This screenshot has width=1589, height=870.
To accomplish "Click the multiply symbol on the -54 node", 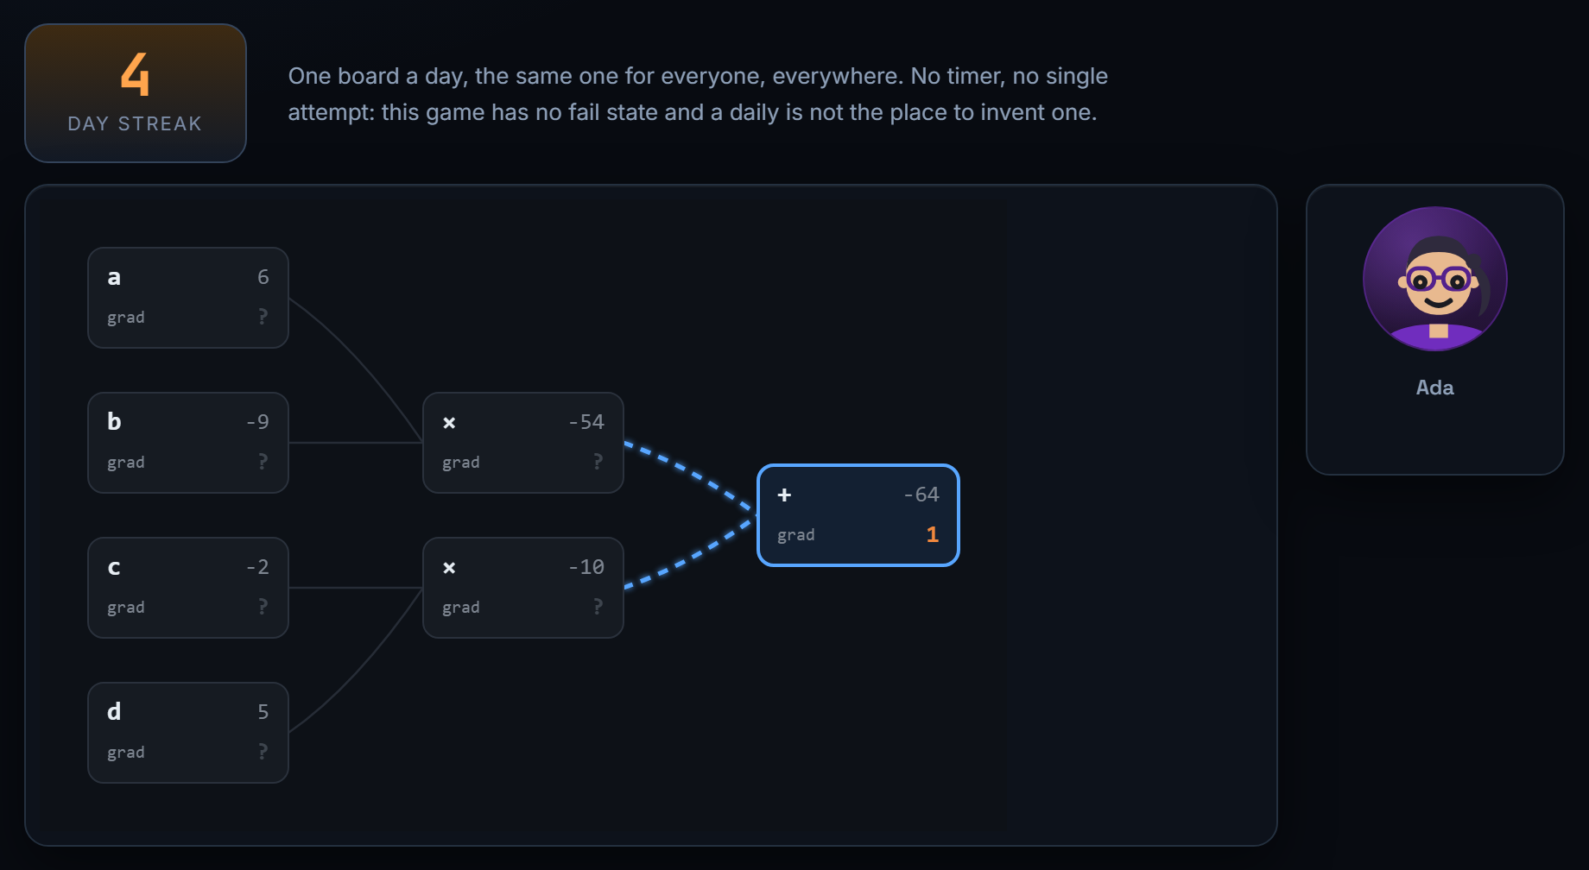I will click(449, 423).
